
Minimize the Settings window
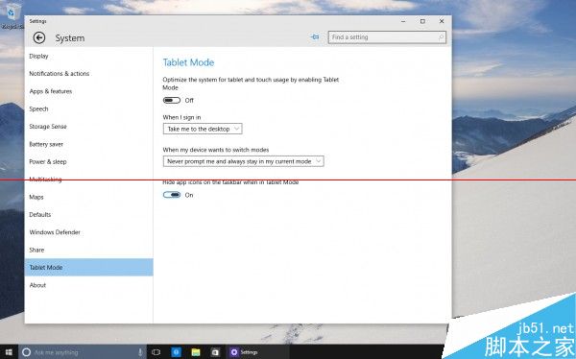click(x=403, y=21)
